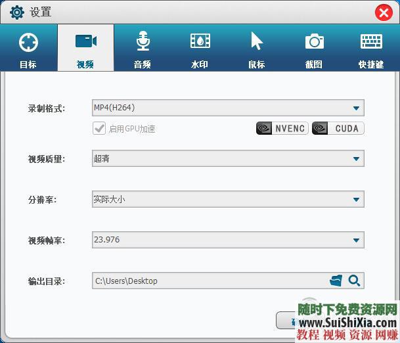
Task: Close the 设置 settings dialog
Action: click(384, 12)
